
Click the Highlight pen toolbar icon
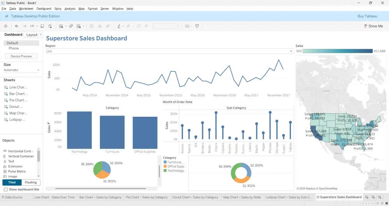tap(119, 26)
